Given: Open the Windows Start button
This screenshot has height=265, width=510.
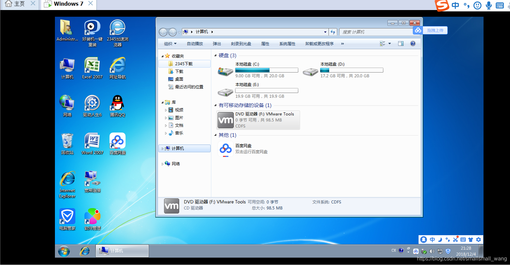Looking at the screenshot, I should 64,251.
